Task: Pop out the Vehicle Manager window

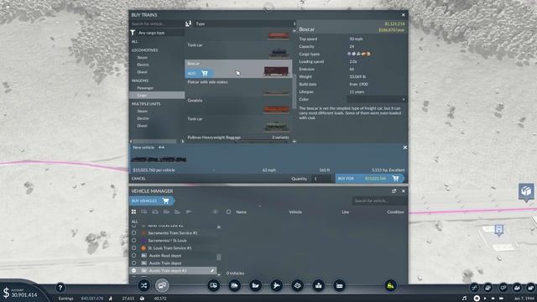Action: 394,191
